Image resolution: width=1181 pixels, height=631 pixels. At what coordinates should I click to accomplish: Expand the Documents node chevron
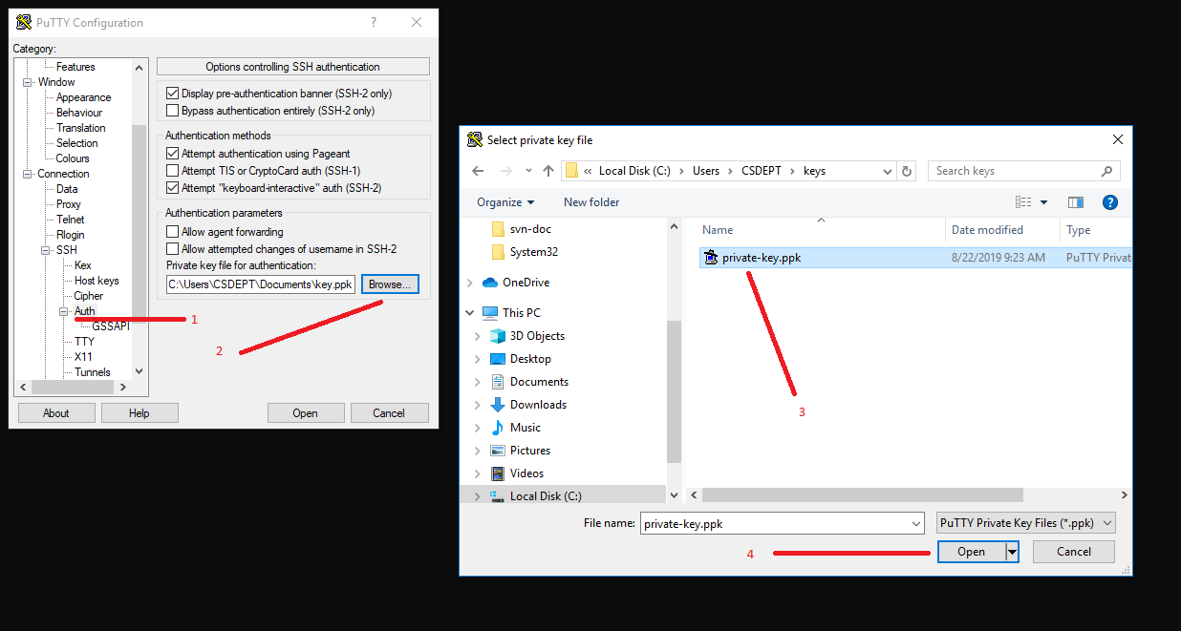(478, 382)
